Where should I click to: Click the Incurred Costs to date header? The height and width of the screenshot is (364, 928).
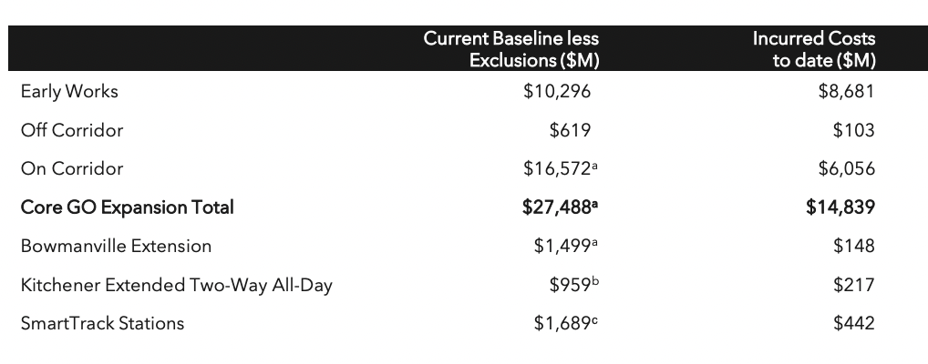pos(813,49)
